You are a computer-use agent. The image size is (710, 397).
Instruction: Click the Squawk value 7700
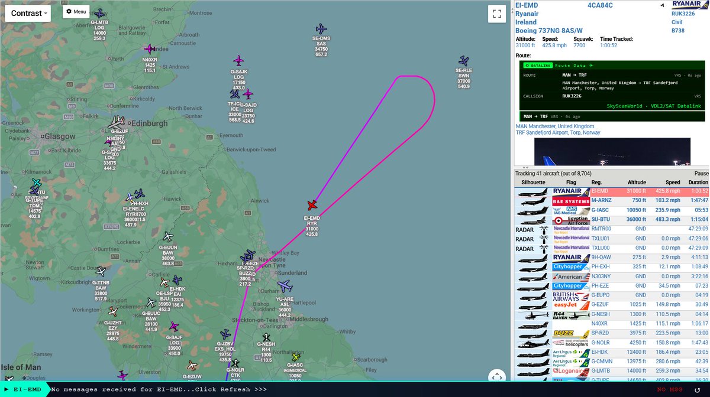pyautogui.click(x=580, y=45)
